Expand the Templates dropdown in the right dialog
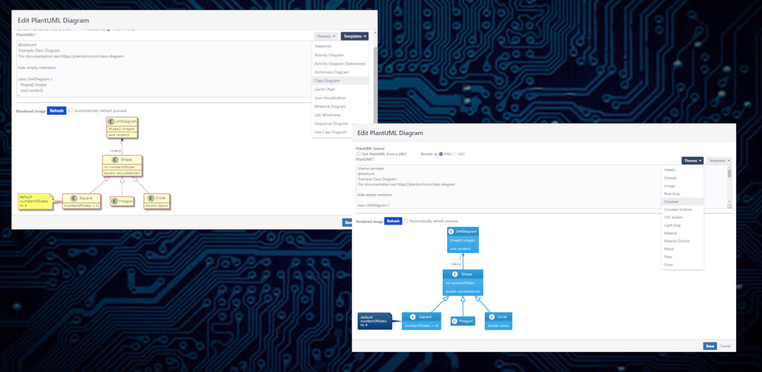The height and width of the screenshot is (372, 762). [719, 160]
